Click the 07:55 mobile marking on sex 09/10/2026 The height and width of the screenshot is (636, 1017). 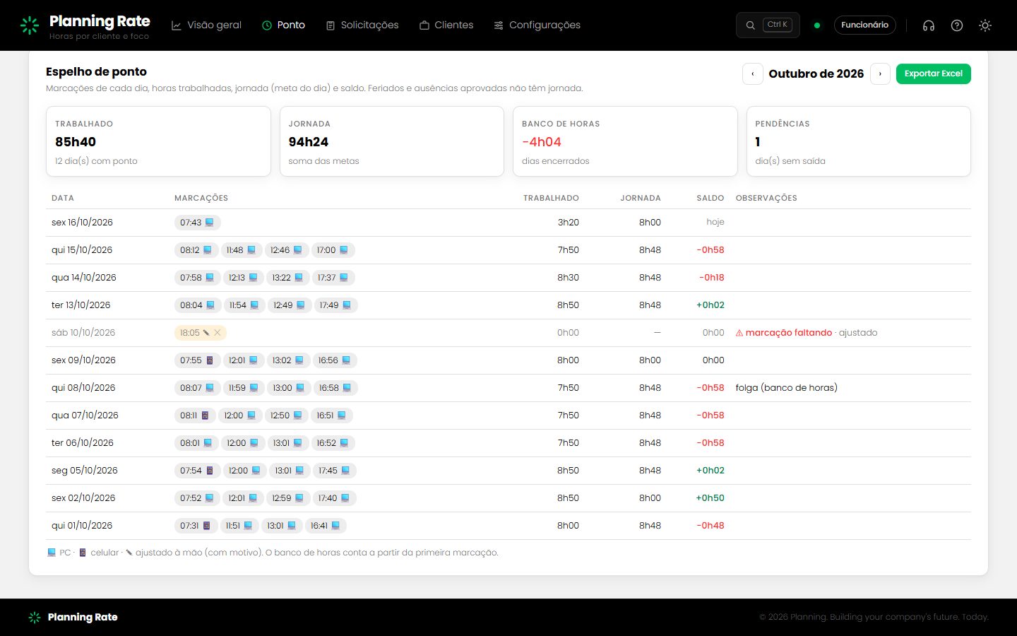[196, 360]
